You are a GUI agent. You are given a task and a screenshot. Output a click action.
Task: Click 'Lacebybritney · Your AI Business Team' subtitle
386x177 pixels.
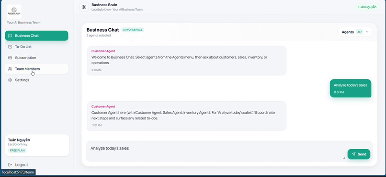[x=117, y=10]
